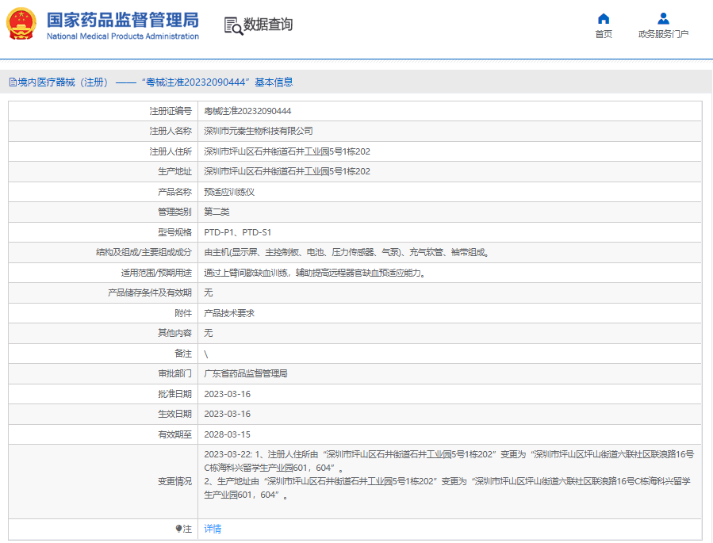Click the 其他内容 row label
The width and height of the screenshot is (713, 543).
click(174, 333)
